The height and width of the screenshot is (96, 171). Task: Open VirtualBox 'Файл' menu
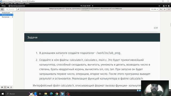tap(2, 3)
